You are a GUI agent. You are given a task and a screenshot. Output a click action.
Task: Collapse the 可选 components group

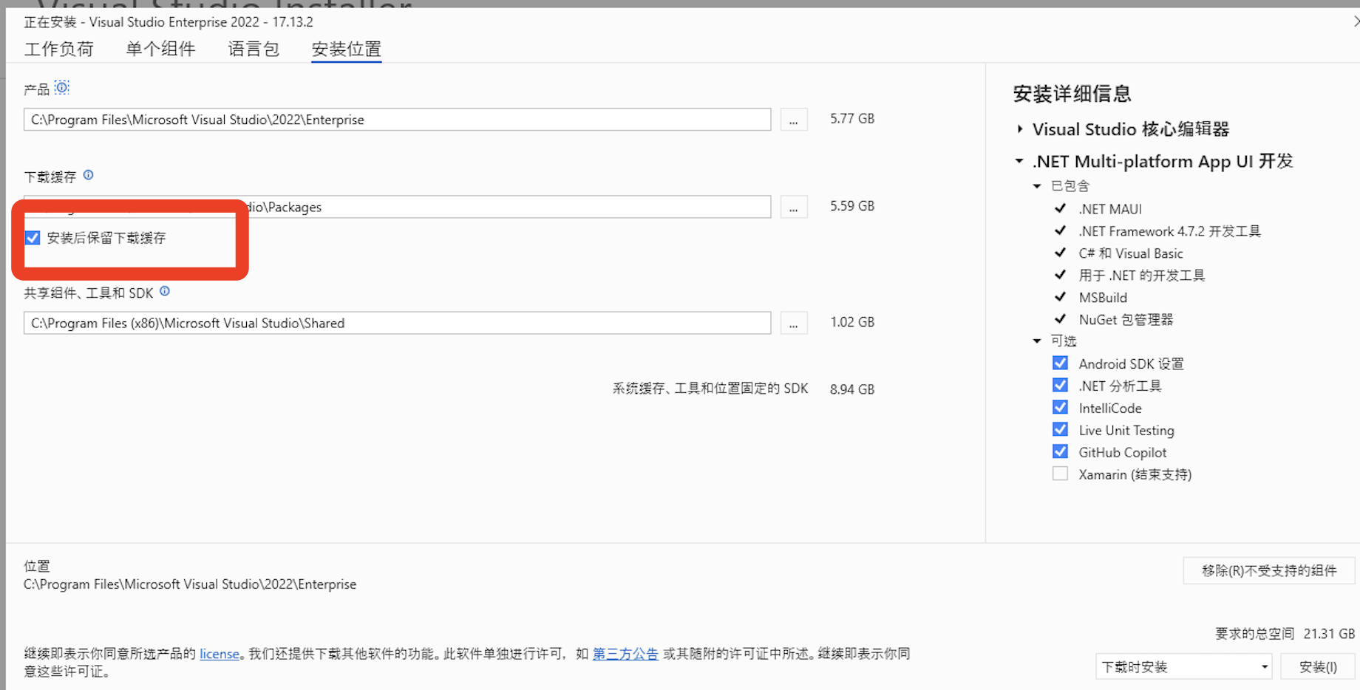pos(1037,341)
